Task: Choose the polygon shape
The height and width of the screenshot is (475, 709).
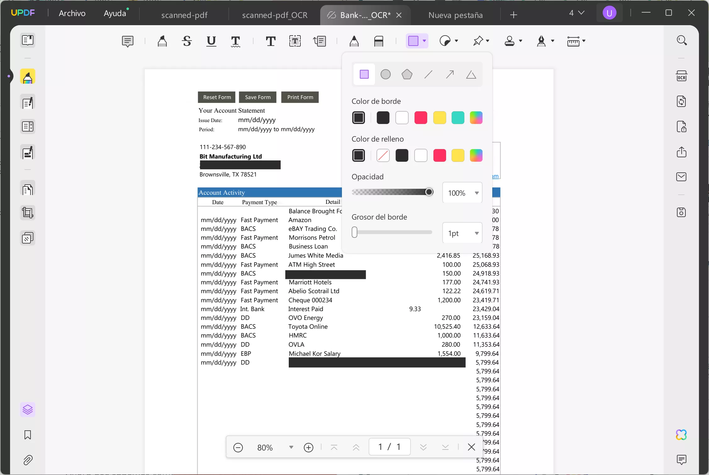Action: pyautogui.click(x=407, y=75)
